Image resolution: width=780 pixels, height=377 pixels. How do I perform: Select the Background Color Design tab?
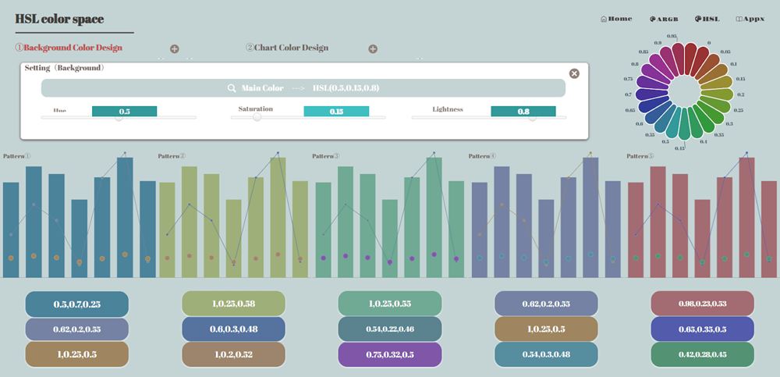click(x=69, y=48)
